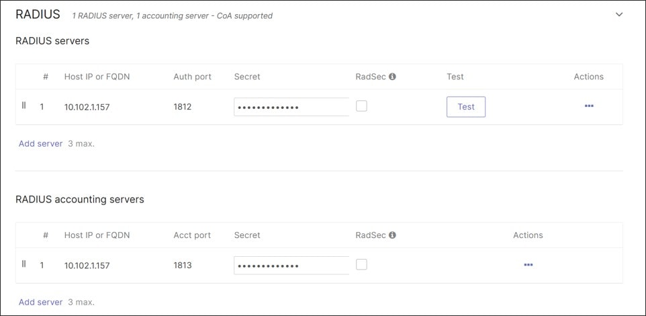646x316 pixels.
Task: Open actions menu for accounting server row
Action: (528, 265)
